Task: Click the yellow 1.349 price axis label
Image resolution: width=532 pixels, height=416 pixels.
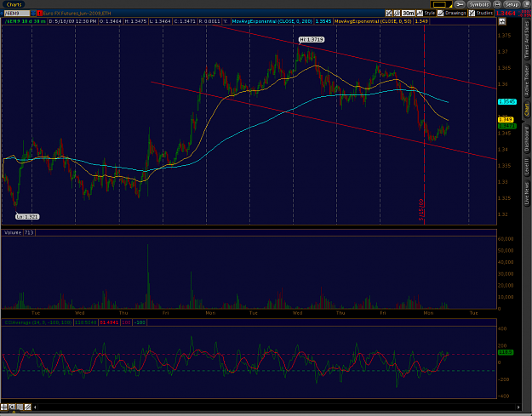Action: click(506, 120)
